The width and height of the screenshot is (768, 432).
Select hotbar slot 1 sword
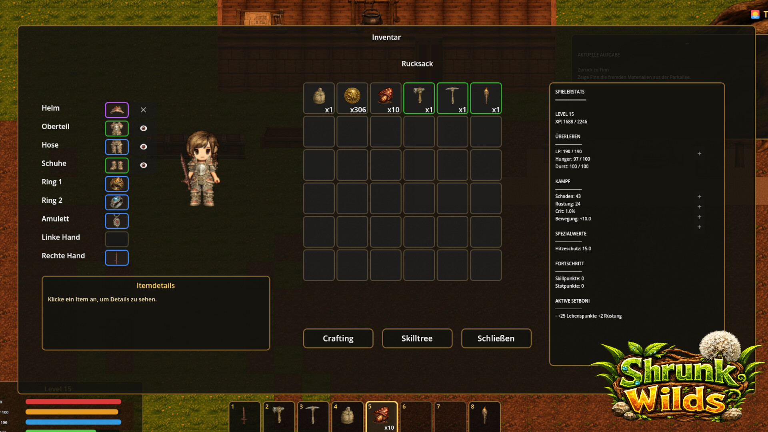click(245, 417)
